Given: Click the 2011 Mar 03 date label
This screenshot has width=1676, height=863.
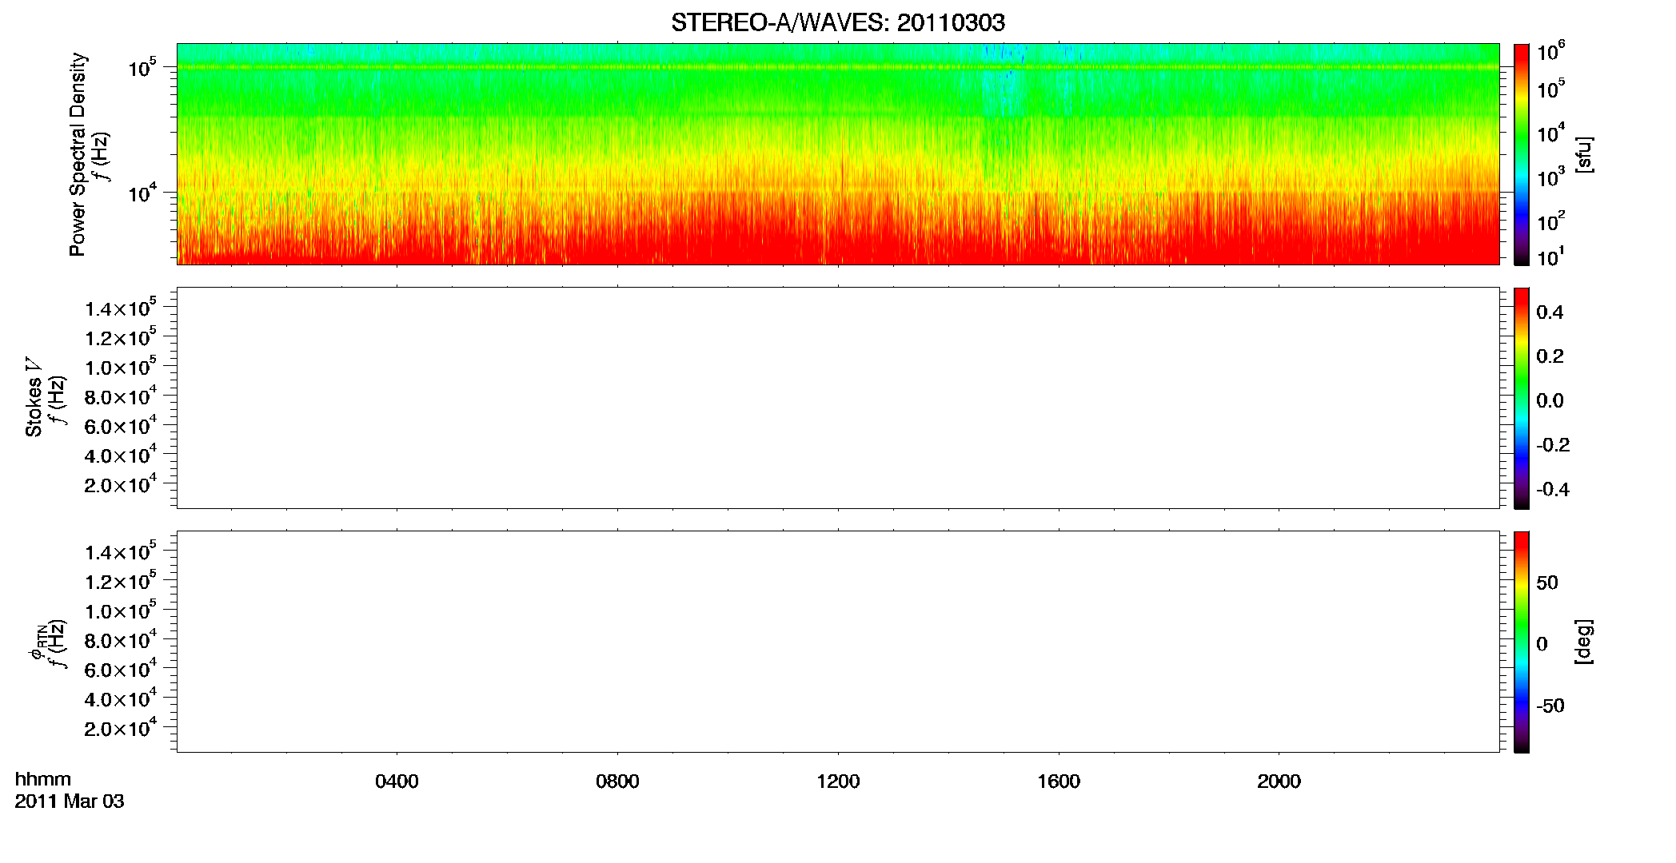Looking at the screenshot, I should (70, 801).
